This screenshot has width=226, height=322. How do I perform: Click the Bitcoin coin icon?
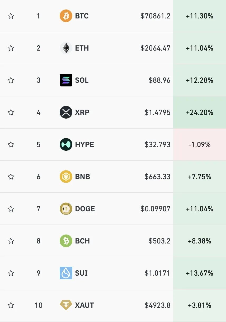(66, 16)
